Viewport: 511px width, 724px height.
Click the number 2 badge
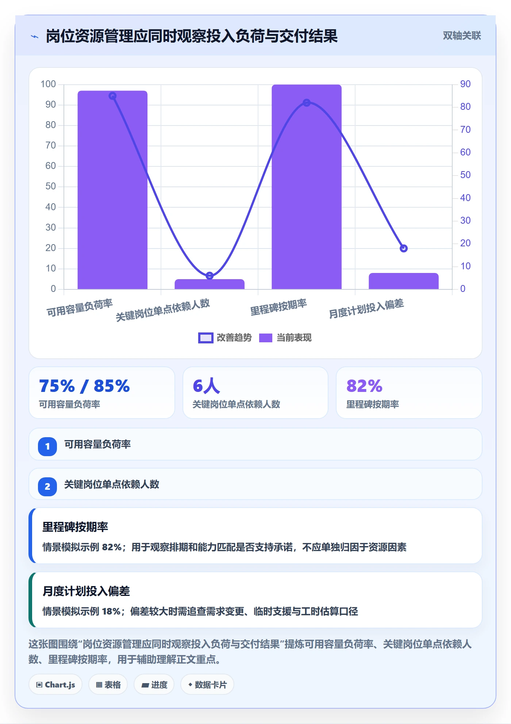click(47, 486)
